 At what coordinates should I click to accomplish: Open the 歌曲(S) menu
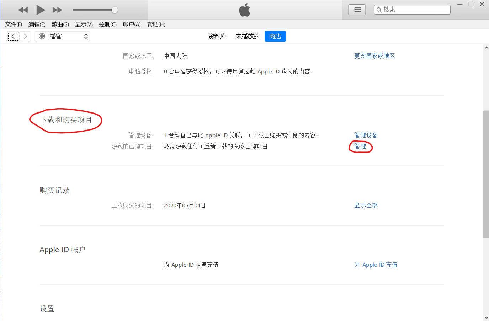[60, 24]
